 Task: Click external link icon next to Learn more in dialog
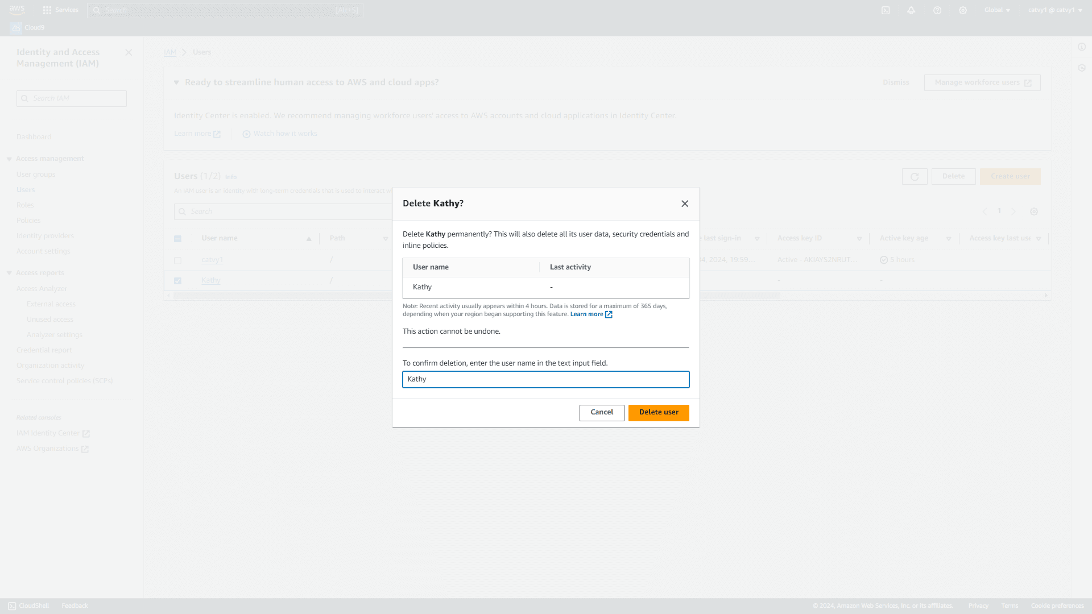tap(609, 314)
